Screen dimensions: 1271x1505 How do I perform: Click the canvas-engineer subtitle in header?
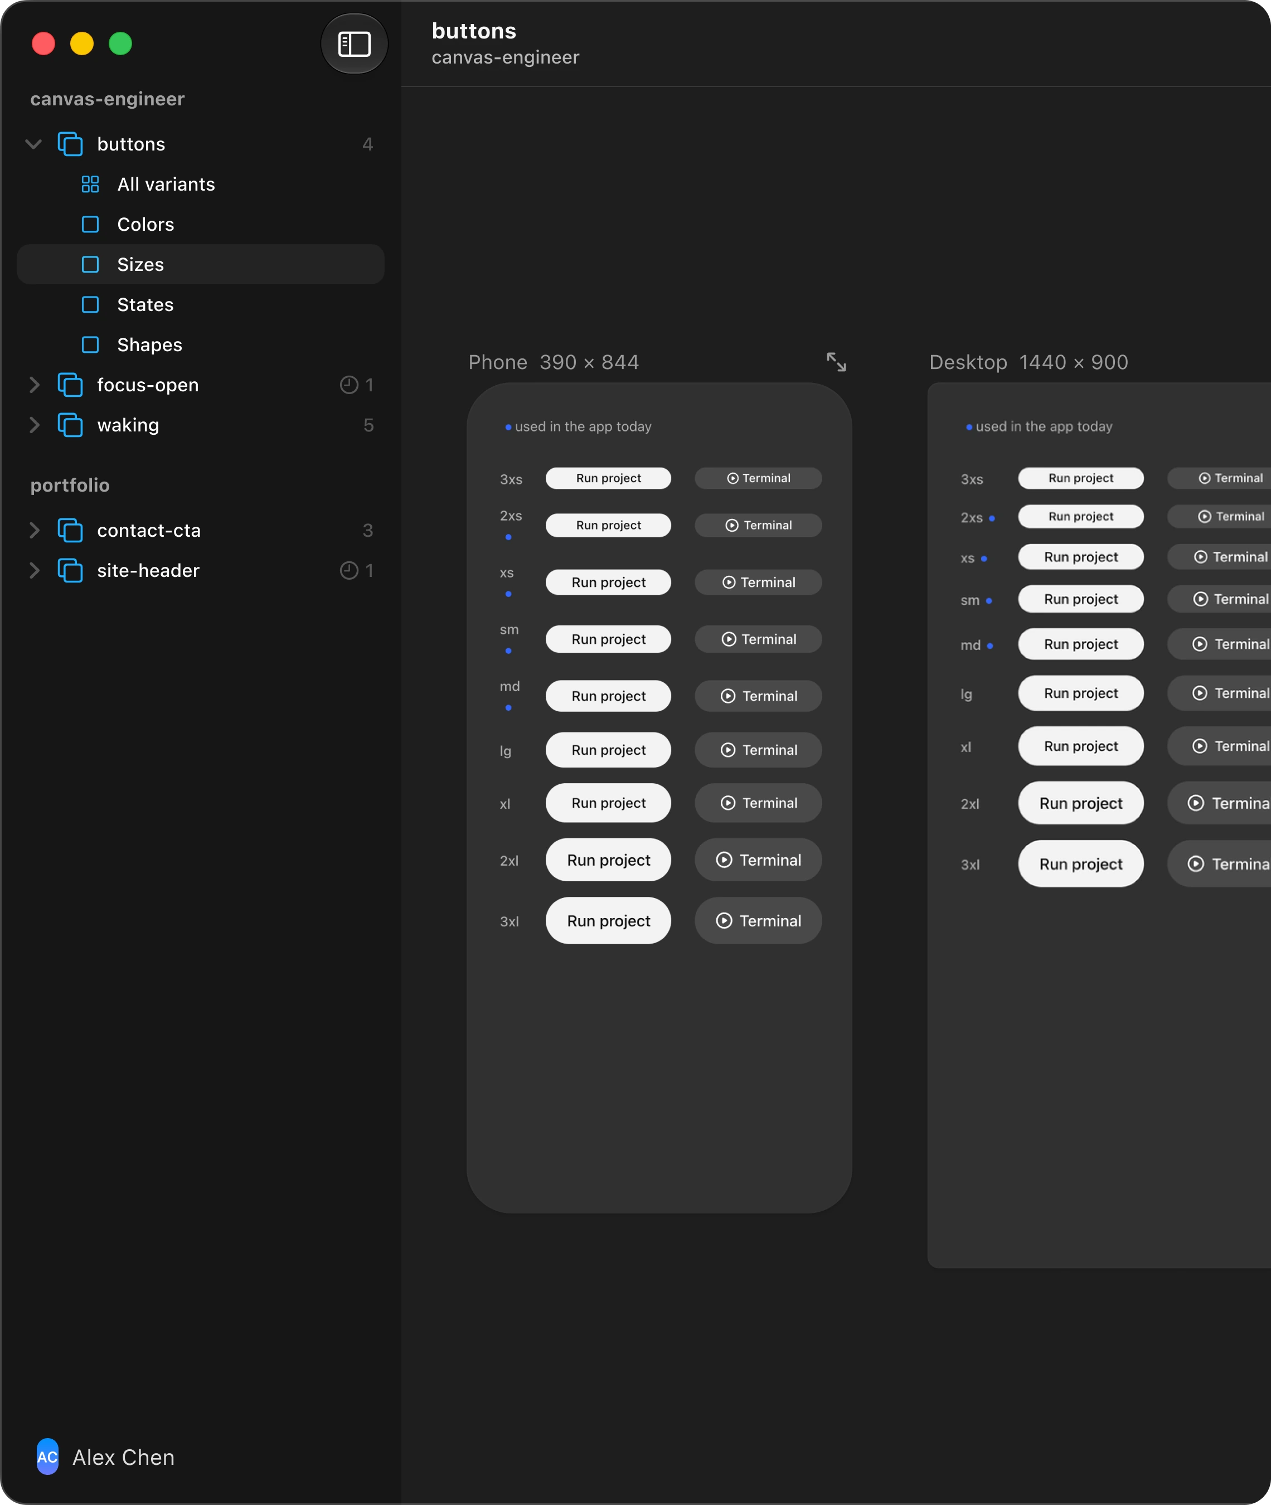[505, 57]
